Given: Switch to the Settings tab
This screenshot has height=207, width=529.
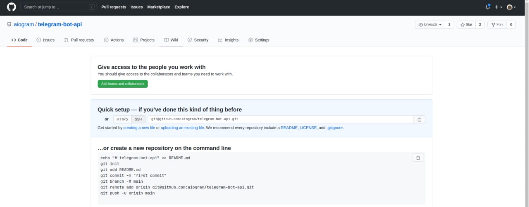Looking at the screenshot, I should tap(259, 40).
